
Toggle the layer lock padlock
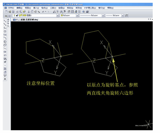coord(17,15)
